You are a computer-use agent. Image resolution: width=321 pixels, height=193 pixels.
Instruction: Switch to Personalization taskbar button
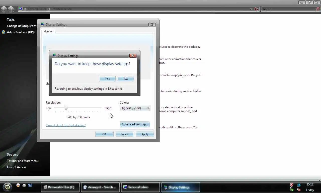tap(140, 187)
